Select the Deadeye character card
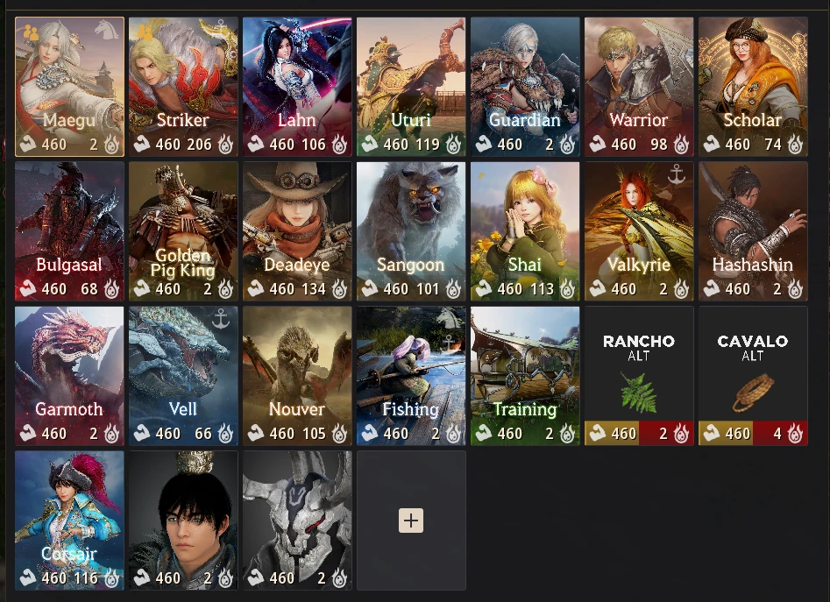This screenshot has width=830, height=602. click(x=297, y=231)
